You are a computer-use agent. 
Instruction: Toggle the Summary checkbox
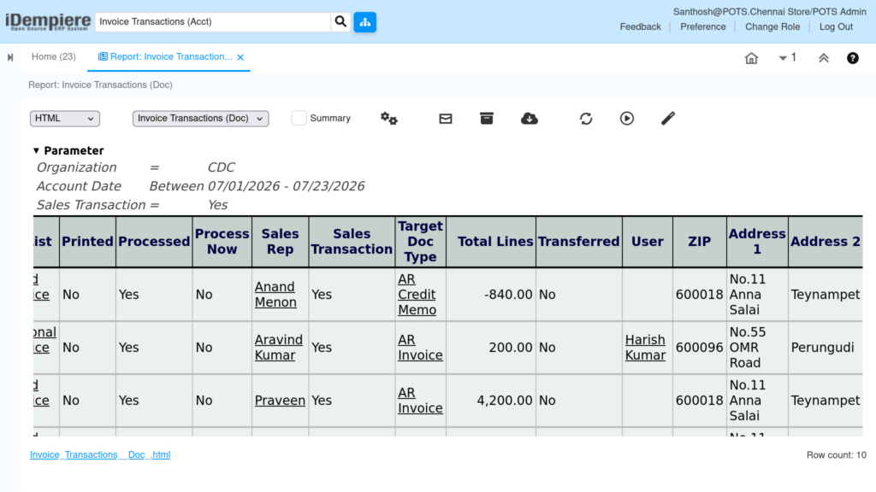pos(299,118)
